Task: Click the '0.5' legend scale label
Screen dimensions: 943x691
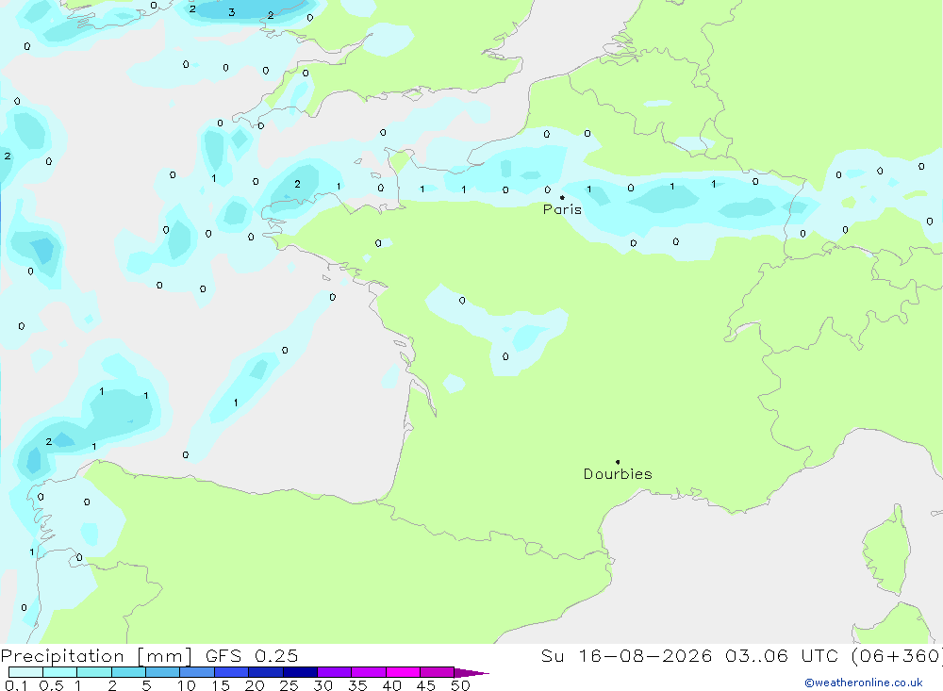Action: tap(51, 685)
